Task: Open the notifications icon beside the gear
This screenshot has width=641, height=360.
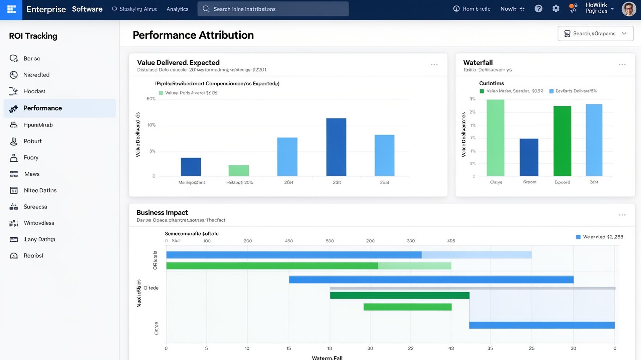Action: [573, 8]
